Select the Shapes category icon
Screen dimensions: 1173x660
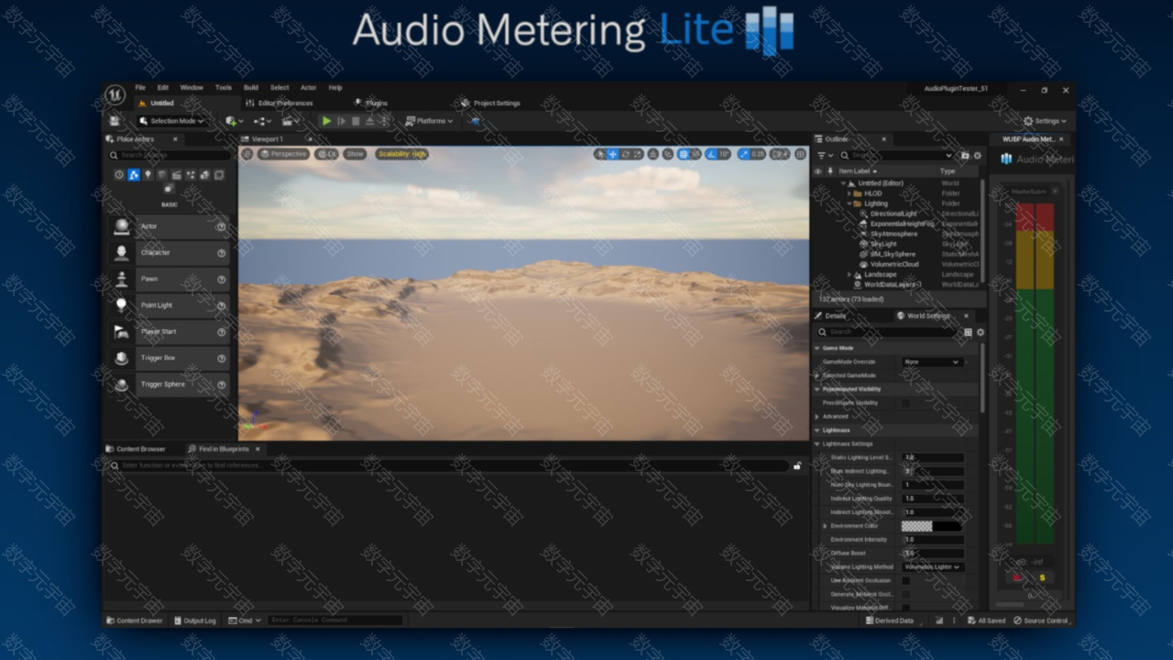click(162, 175)
